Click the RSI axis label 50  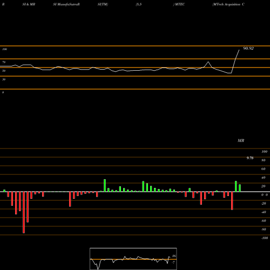pyautogui.click(x=4, y=71)
